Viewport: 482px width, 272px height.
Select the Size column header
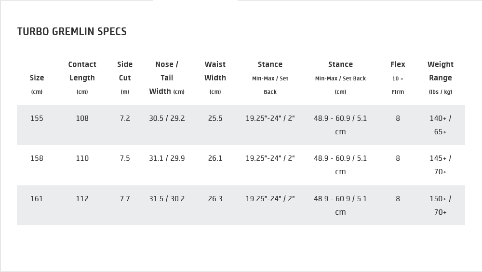[37, 78]
